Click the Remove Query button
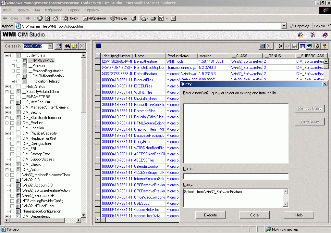331x233 pixels. (310, 109)
